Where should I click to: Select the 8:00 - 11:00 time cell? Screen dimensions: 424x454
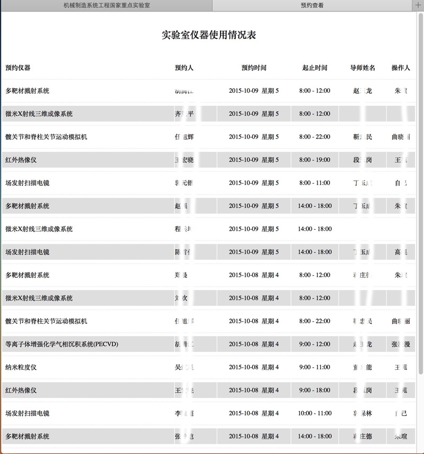pyautogui.click(x=314, y=183)
